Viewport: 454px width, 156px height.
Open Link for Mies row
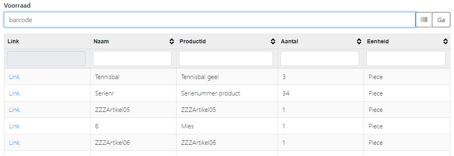14,126
